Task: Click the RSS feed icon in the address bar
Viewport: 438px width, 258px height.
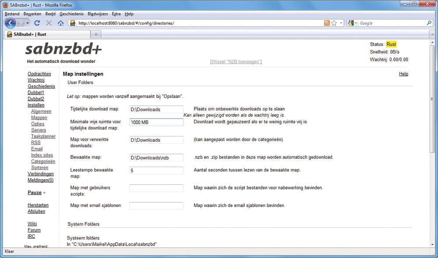Action: [327, 23]
